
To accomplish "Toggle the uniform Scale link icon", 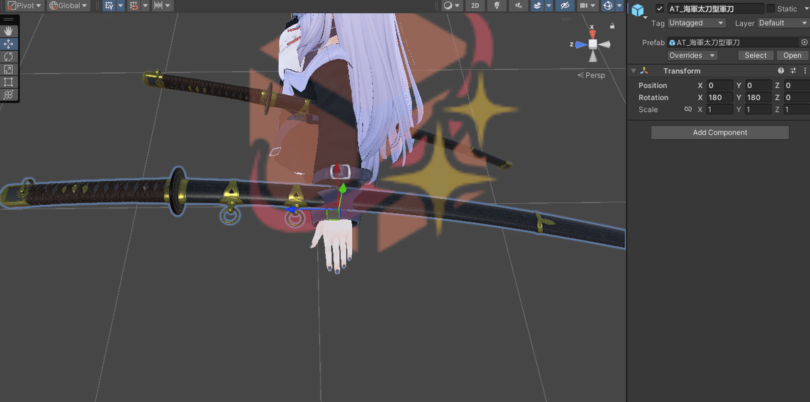I will pyautogui.click(x=689, y=109).
